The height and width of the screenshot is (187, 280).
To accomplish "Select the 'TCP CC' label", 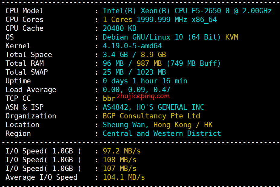I will pyautogui.click(x=18, y=98).
